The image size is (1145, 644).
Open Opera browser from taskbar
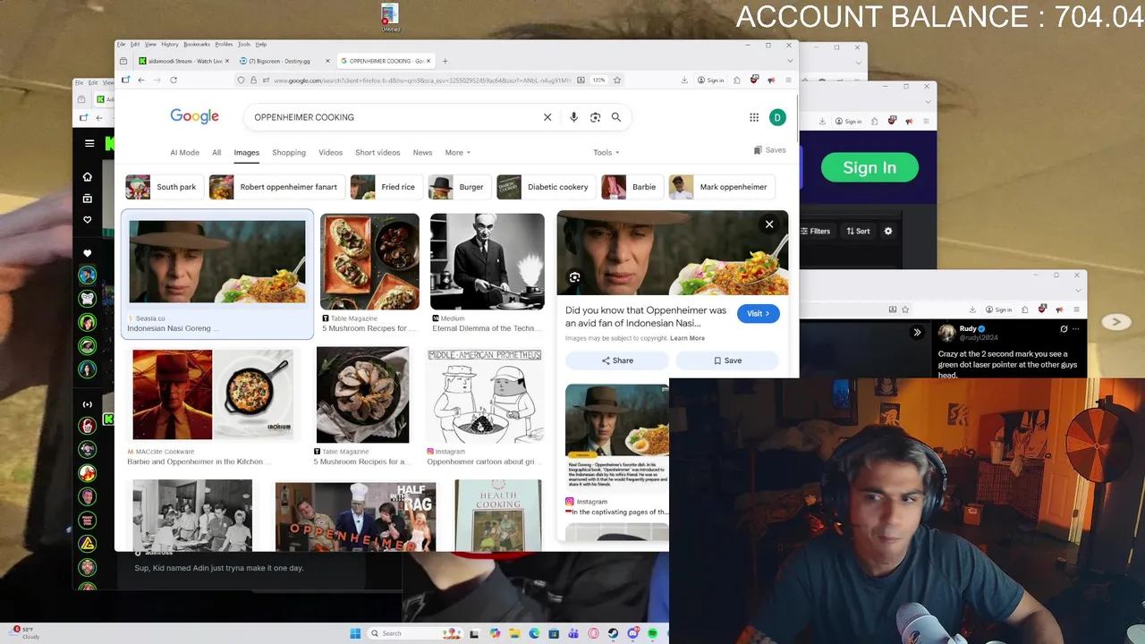click(593, 633)
